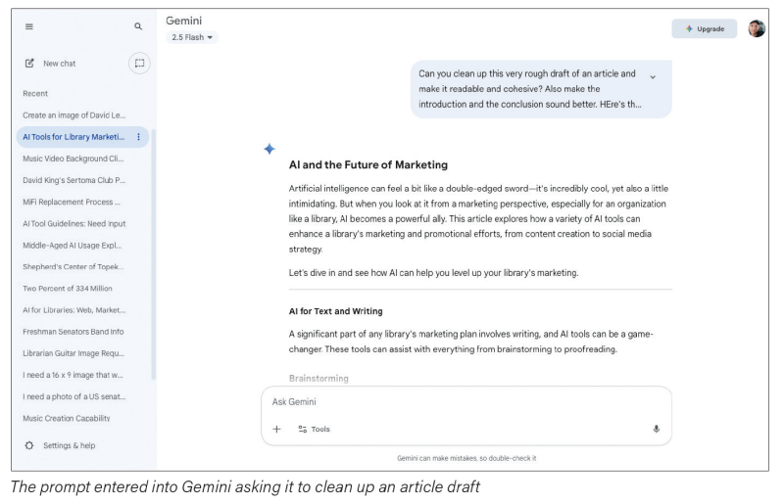Image resolution: width=784 pixels, height=504 pixels.
Task: Open the 'Middle-Aged AI Usage Expl...' chat
Action: (72, 246)
